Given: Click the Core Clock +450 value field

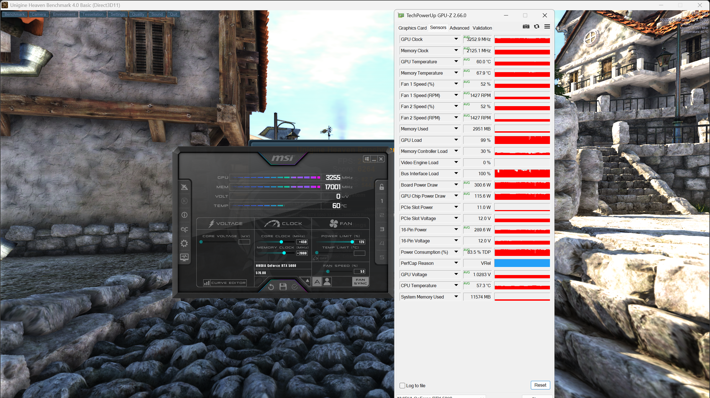Looking at the screenshot, I should [302, 242].
